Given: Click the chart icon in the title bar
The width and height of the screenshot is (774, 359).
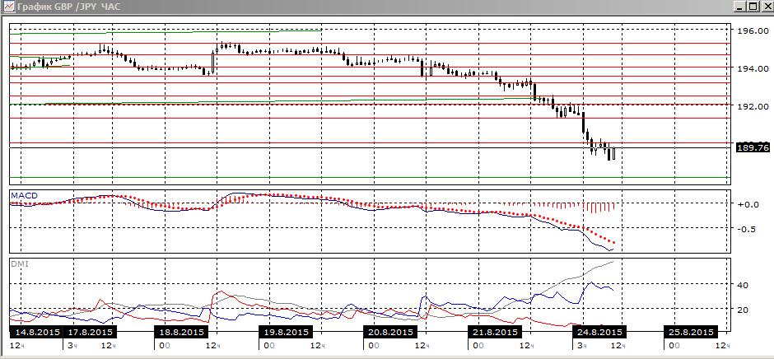Looking at the screenshot, I should (x=8, y=7).
